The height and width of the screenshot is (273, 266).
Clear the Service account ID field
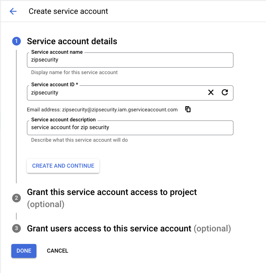(x=211, y=92)
